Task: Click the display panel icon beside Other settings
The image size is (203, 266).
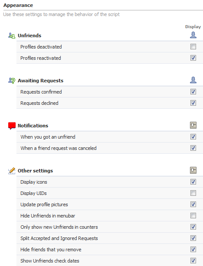Action: point(193,170)
